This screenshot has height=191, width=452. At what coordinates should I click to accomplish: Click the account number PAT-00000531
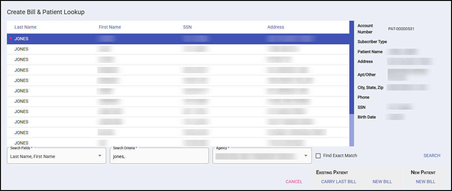point(401,29)
